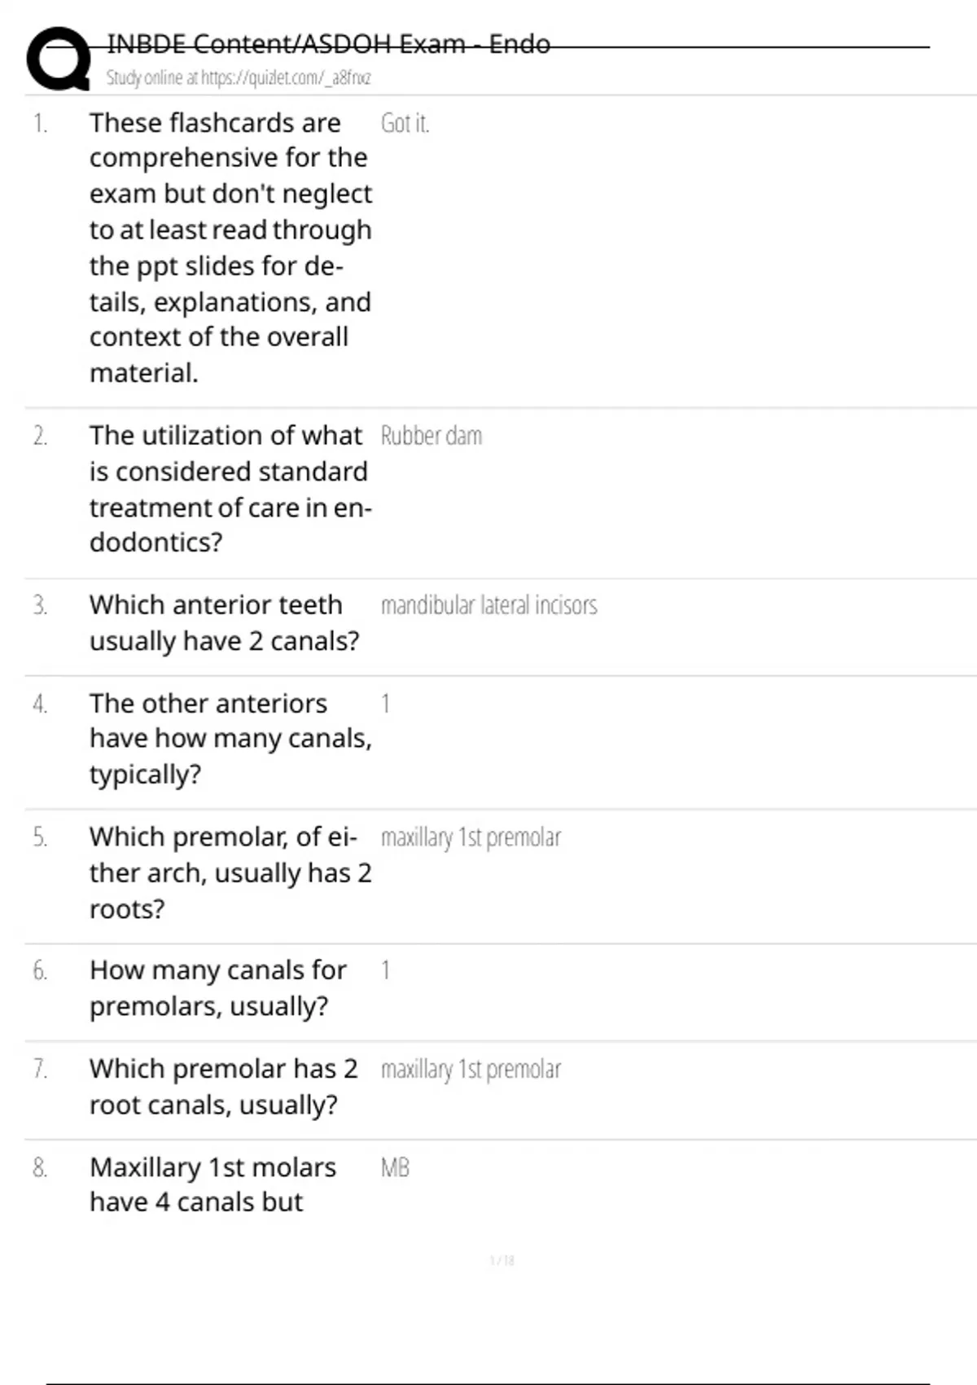Click card number 8 label

point(40,1167)
